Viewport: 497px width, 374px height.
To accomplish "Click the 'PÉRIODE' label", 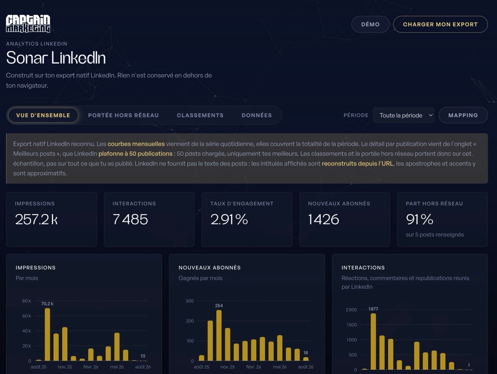I will (x=356, y=115).
